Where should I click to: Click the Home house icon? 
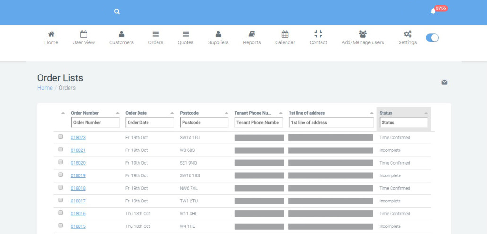(51, 34)
